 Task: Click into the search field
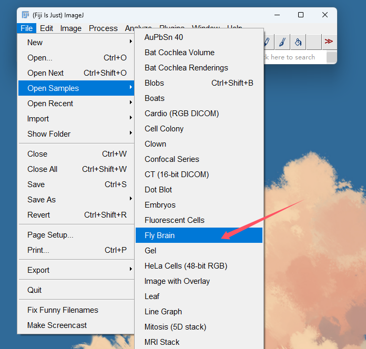[x=294, y=57]
